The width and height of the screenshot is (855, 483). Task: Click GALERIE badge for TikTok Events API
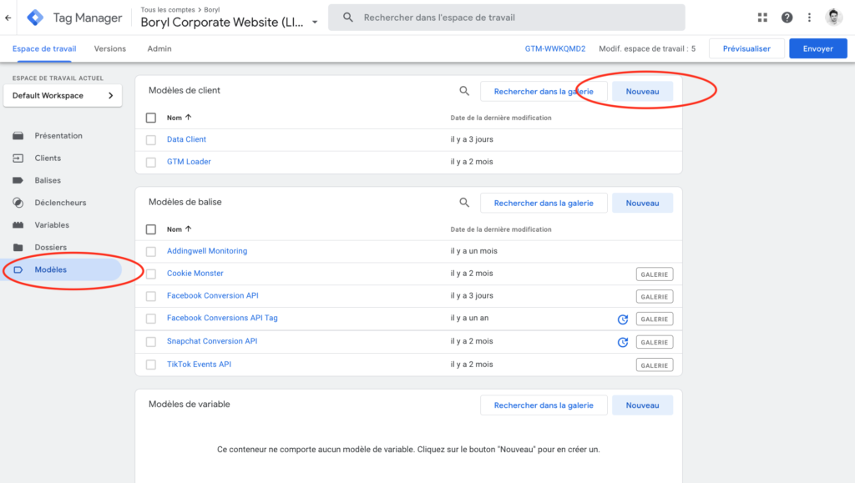(x=655, y=365)
